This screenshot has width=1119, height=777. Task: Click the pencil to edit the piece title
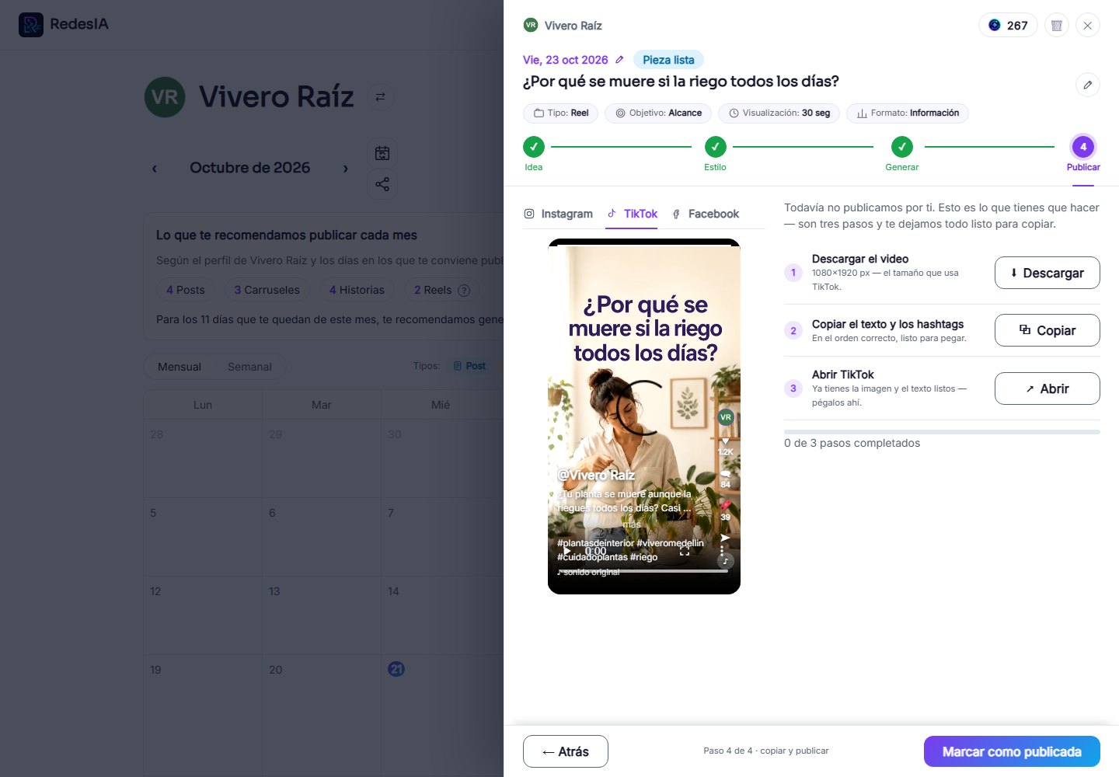click(1088, 85)
